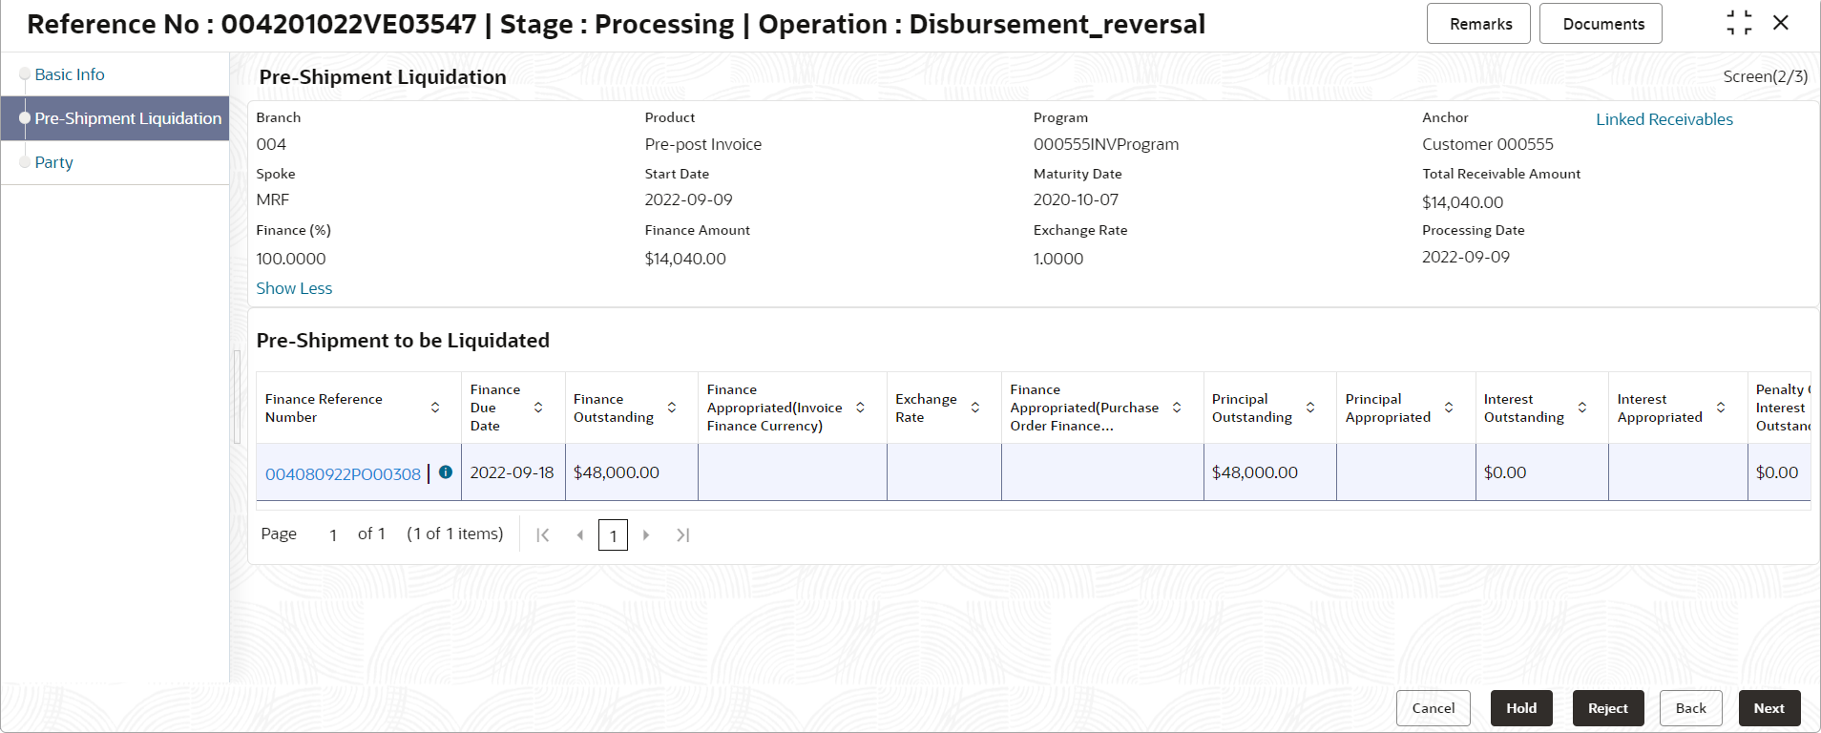Image resolution: width=1821 pixels, height=733 pixels.
Task: Open the Basic Info step
Action: (70, 74)
